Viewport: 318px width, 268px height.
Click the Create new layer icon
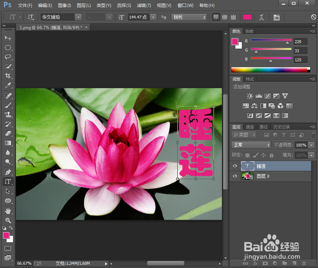coord(294,263)
